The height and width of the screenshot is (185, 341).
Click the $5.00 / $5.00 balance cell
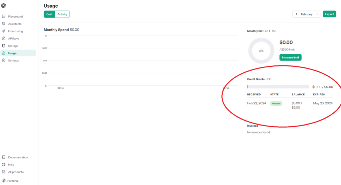[x=297, y=105]
